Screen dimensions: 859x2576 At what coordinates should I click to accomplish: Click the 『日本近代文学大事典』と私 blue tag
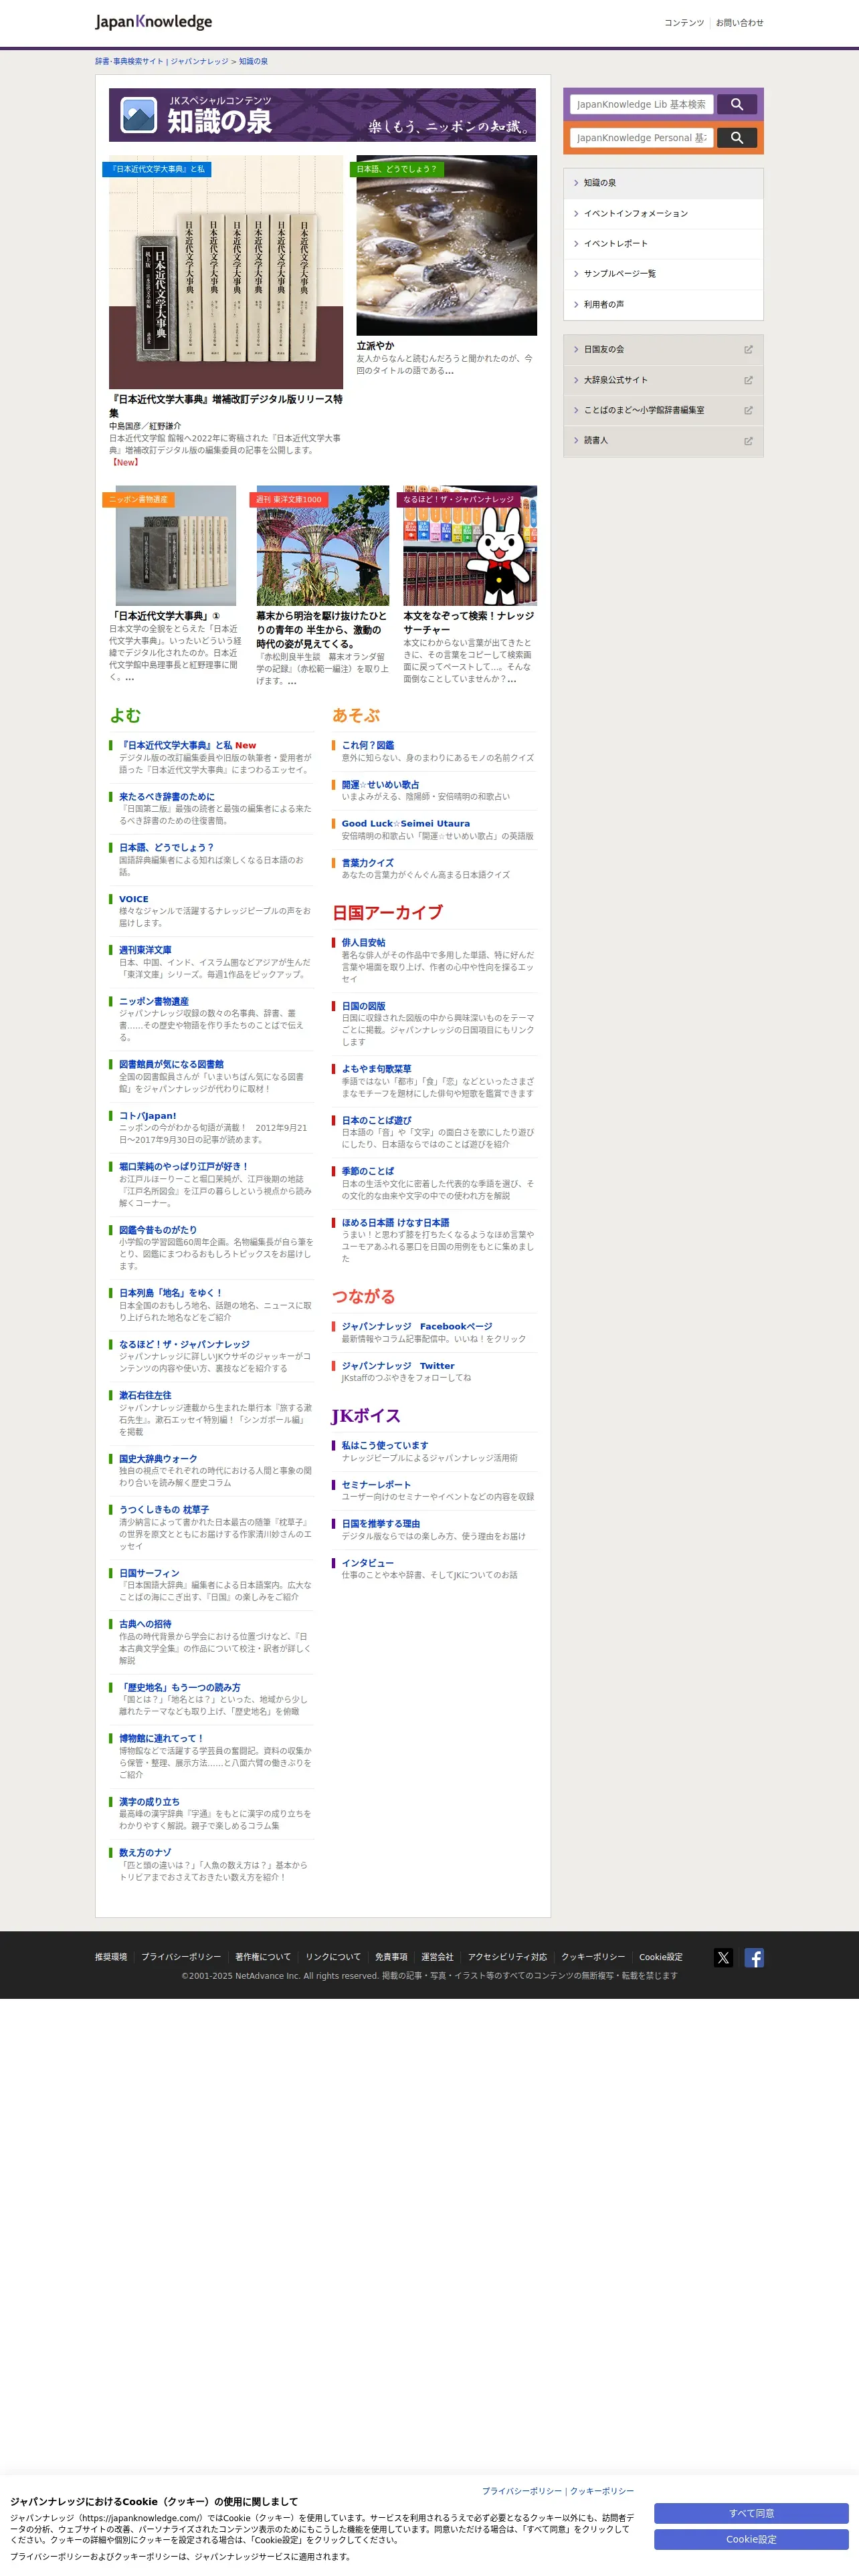[x=157, y=169]
